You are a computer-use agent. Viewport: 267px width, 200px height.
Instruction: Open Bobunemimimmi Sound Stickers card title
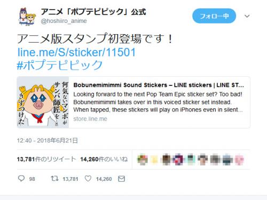coord(159,85)
